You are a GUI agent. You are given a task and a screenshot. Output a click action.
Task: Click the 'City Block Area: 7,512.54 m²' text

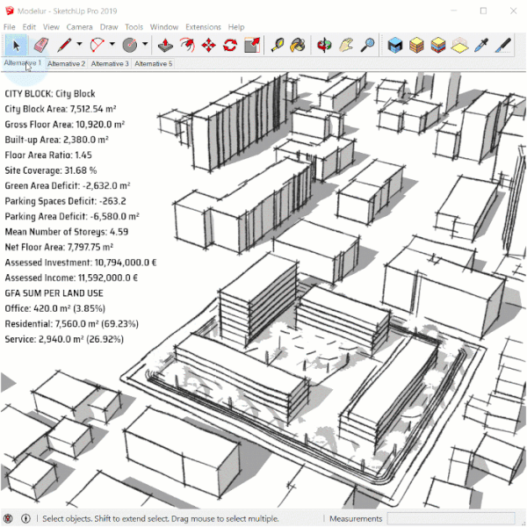coord(61,109)
